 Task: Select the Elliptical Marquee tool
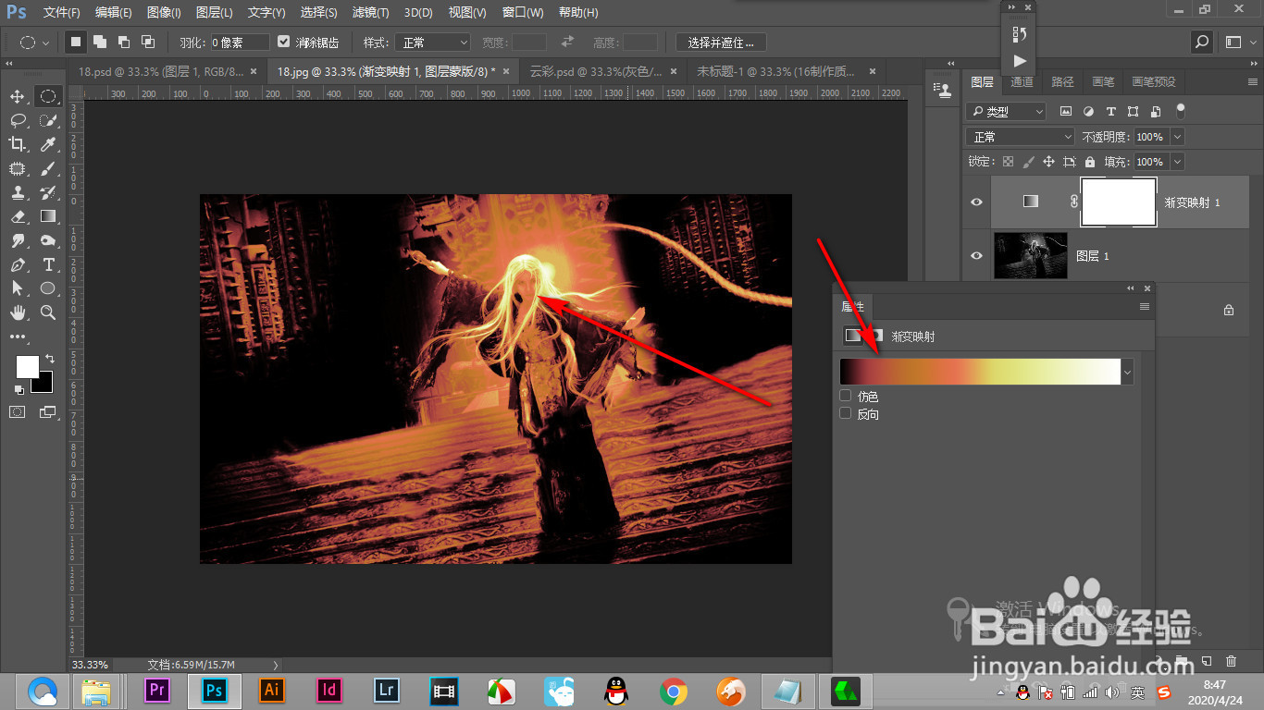point(48,97)
